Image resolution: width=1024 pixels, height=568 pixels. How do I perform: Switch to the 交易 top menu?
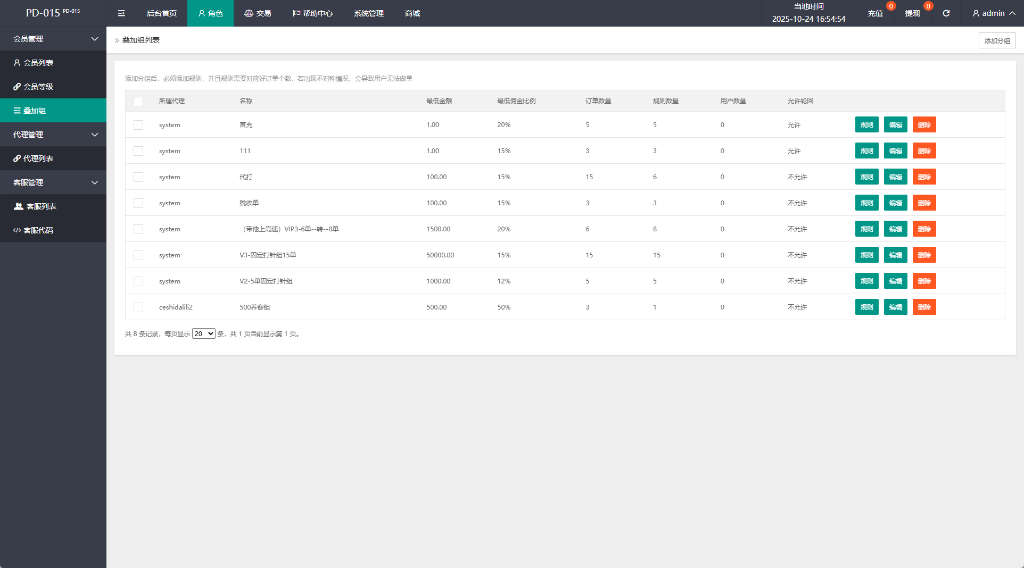coord(258,13)
